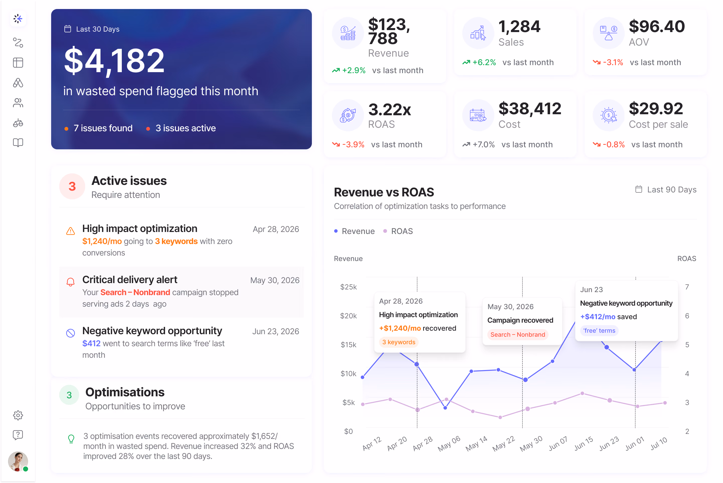723x483 pixels.
Task: Select the Jun 01 revenue data point
Action: tap(634, 369)
